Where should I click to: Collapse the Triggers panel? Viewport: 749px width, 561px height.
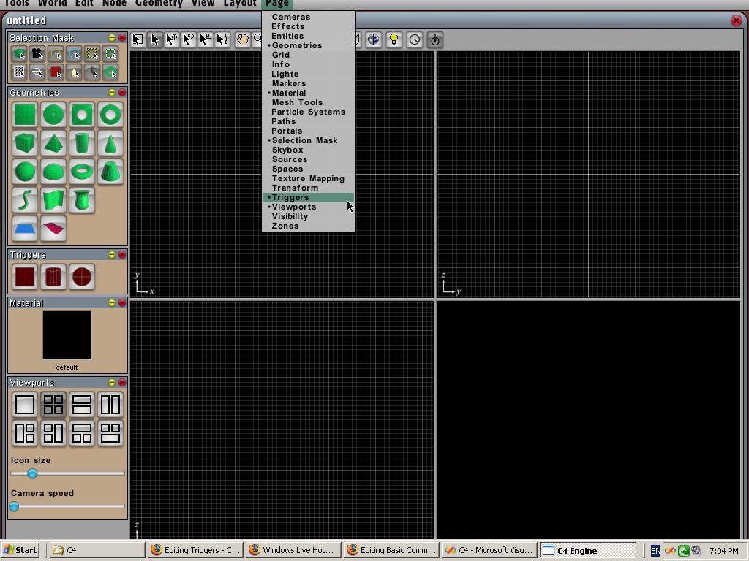(112, 255)
